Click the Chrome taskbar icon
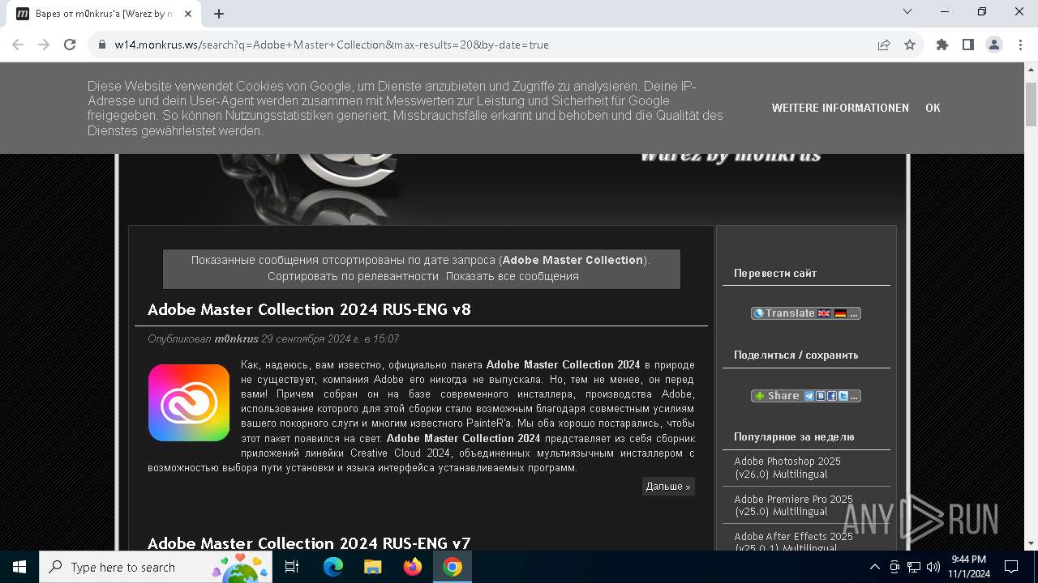Screen dimensions: 1038x583 click(x=453, y=567)
